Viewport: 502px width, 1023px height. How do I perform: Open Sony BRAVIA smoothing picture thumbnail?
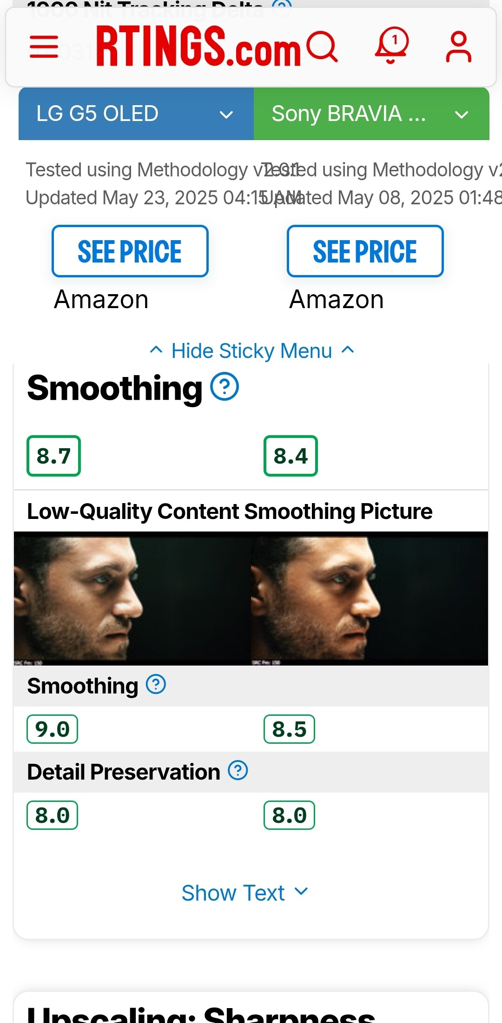tap(370, 599)
